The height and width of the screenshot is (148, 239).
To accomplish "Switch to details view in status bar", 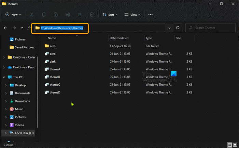I will click(229, 145).
